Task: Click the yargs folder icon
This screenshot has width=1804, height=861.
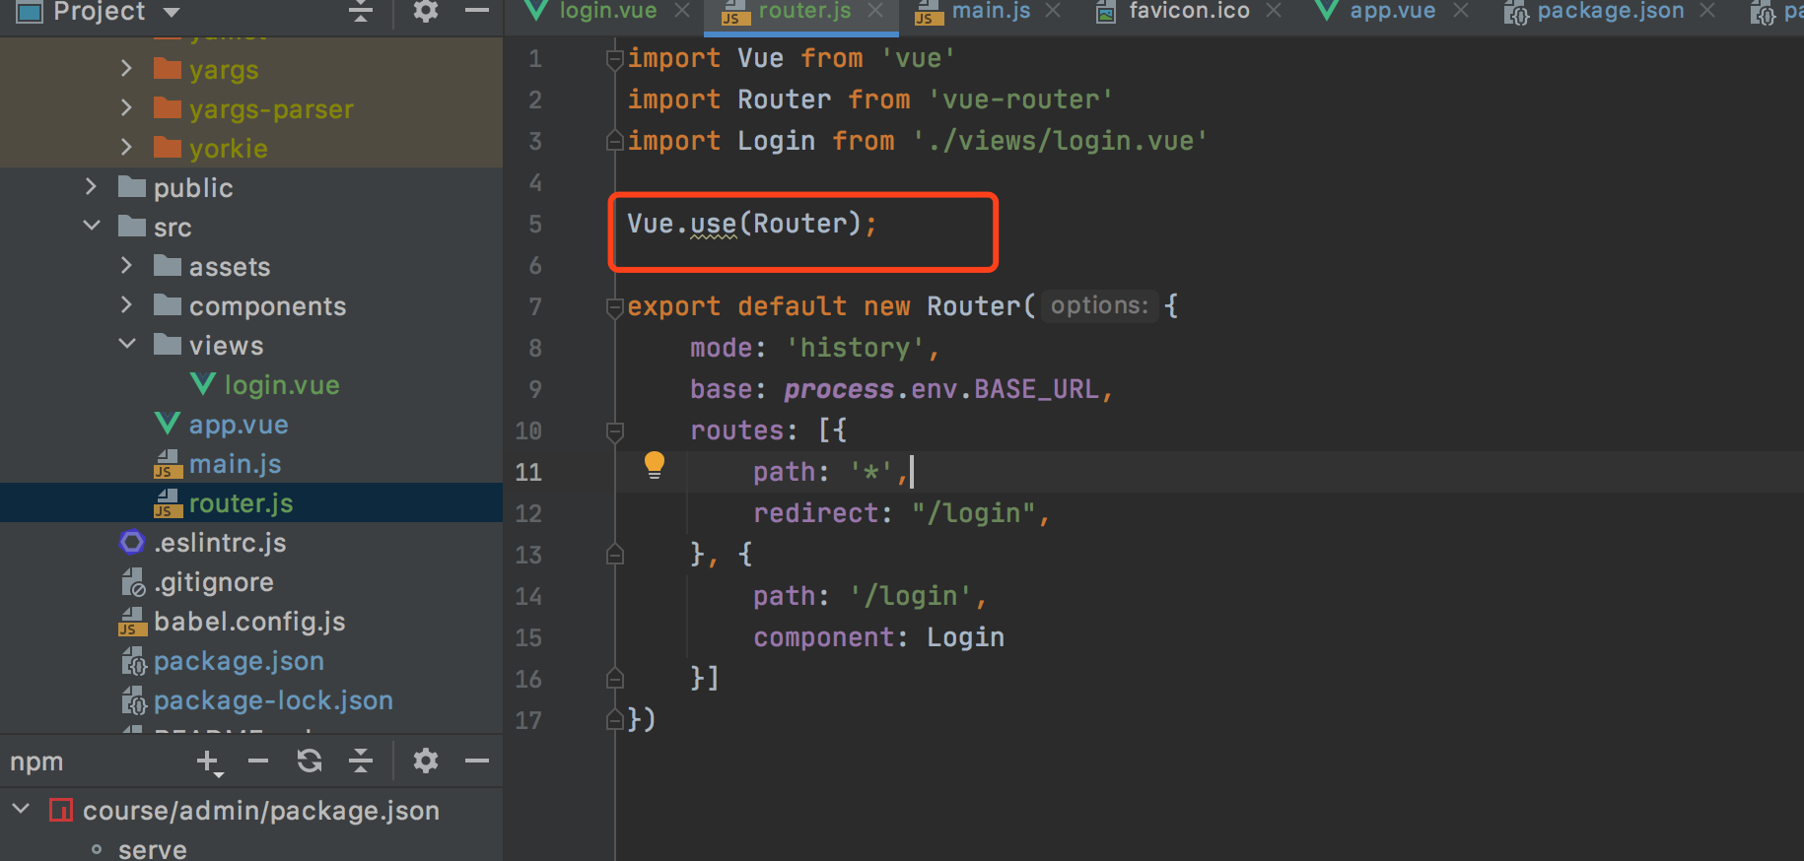Action: (x=168, y=70)
